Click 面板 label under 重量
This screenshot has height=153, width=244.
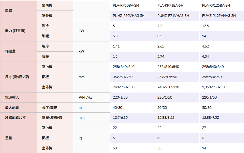45,138
